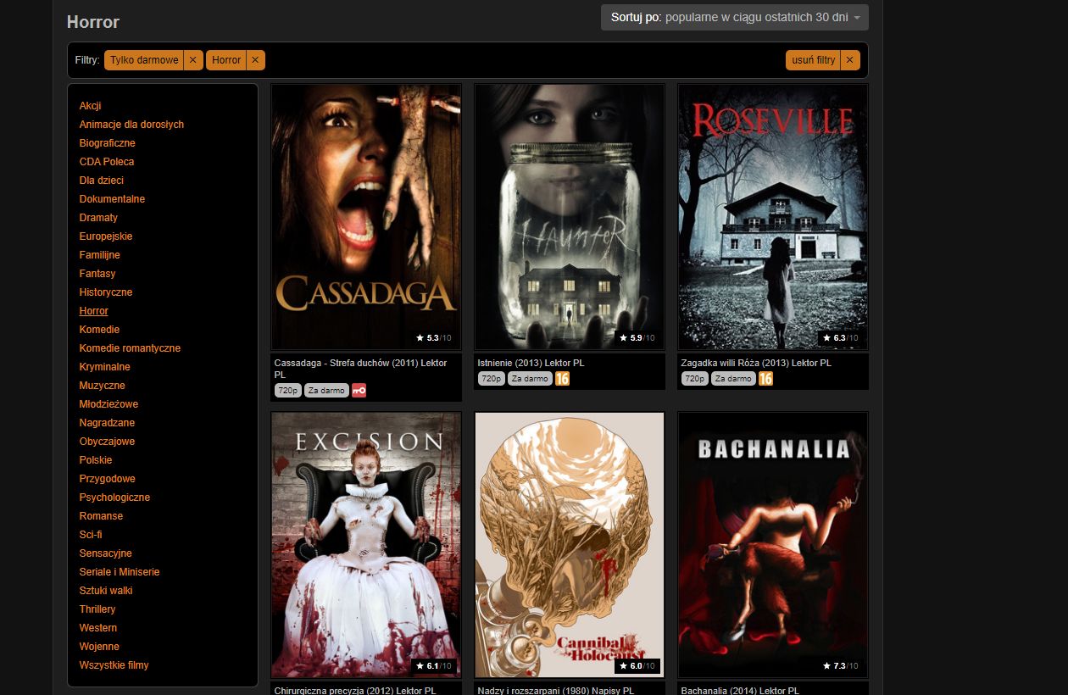This screenshot has width=1068, height=695.
Task: Select the Fantasy category
Action: 97,274
